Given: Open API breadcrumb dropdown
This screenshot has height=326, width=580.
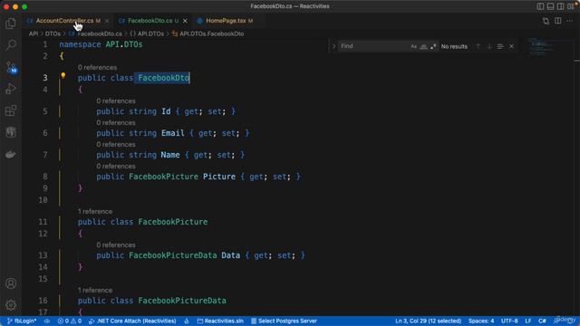Looking at the screenshot, I should coord(34,34).
